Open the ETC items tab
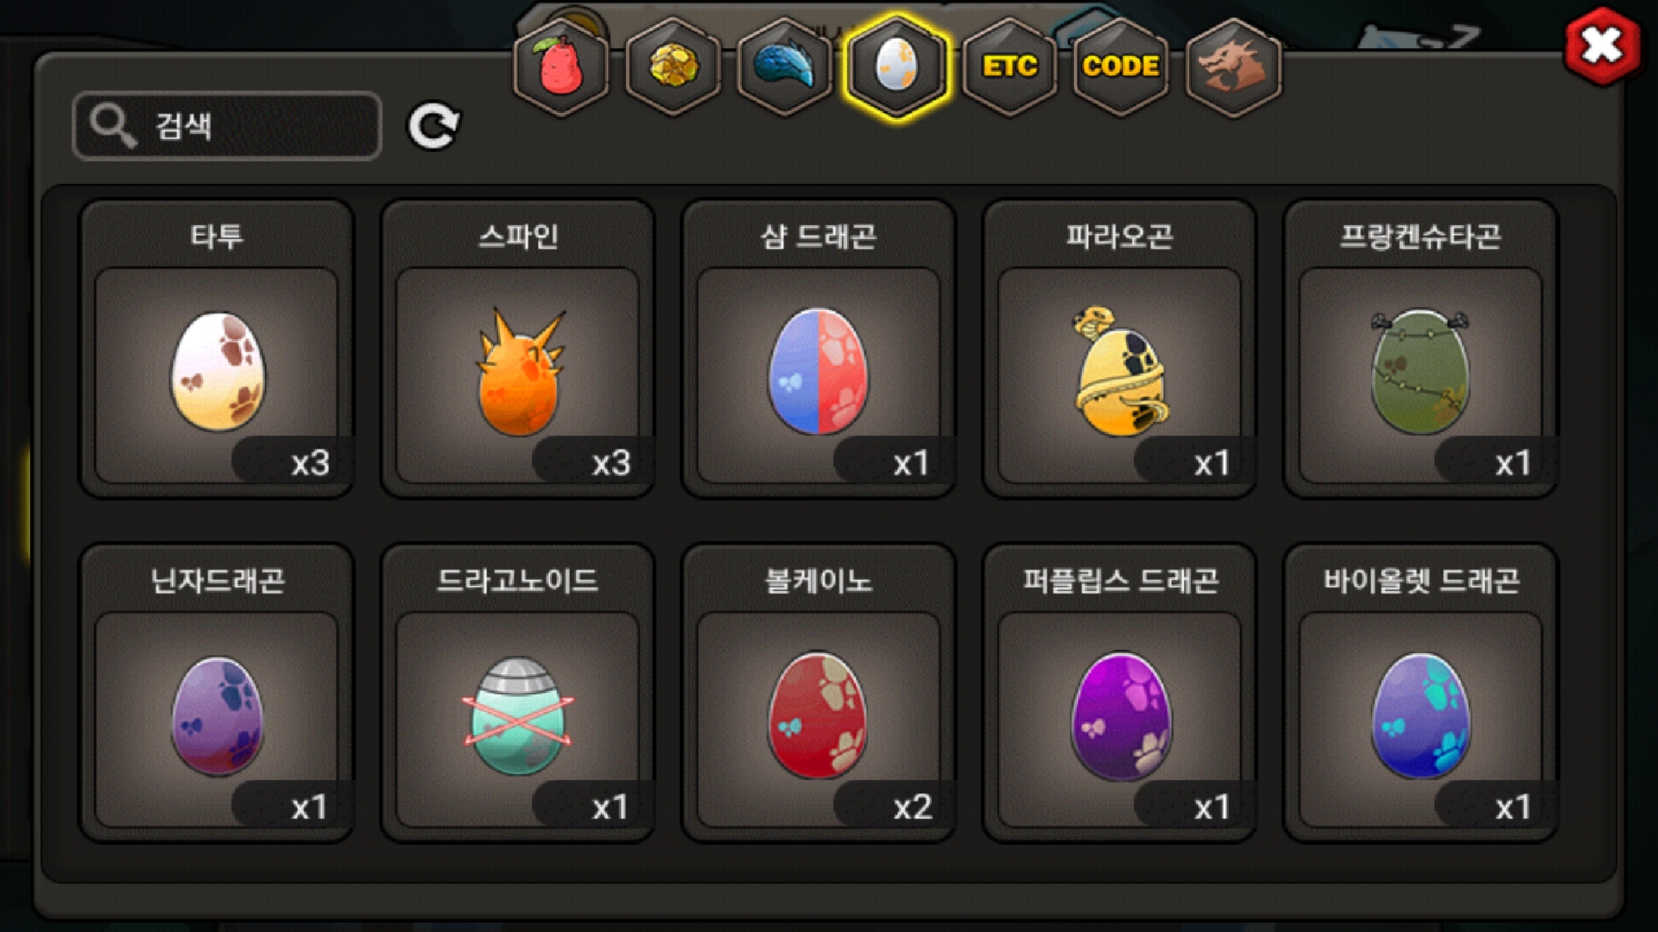This screenshot has width=1658, height=932. (x=1009, y=66)
